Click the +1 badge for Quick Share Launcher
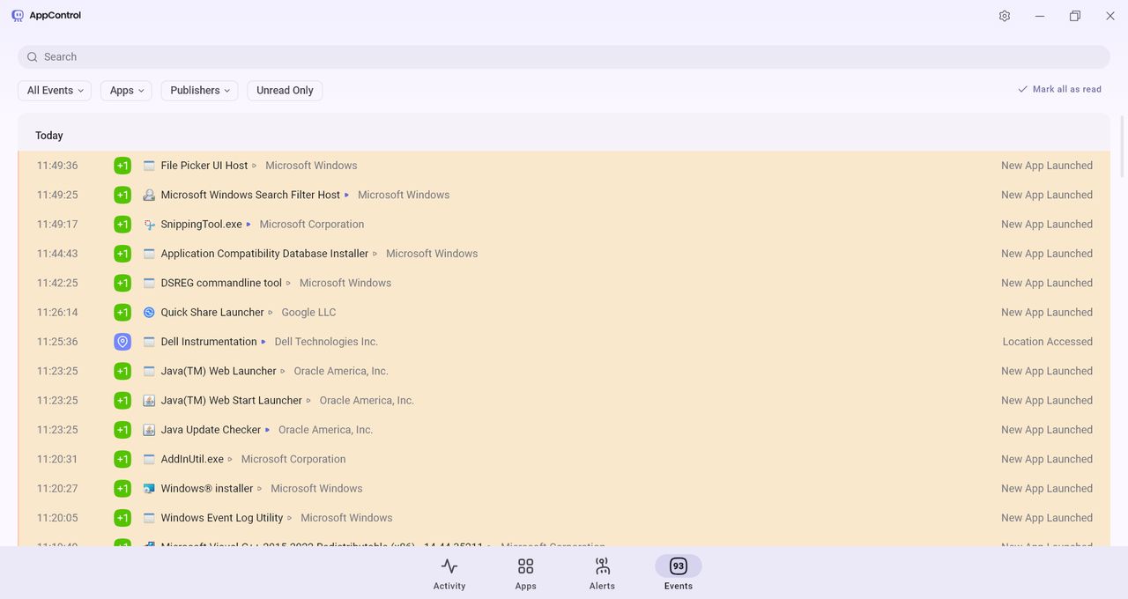This screenshot has height=599, width=1128. (122, 313)
